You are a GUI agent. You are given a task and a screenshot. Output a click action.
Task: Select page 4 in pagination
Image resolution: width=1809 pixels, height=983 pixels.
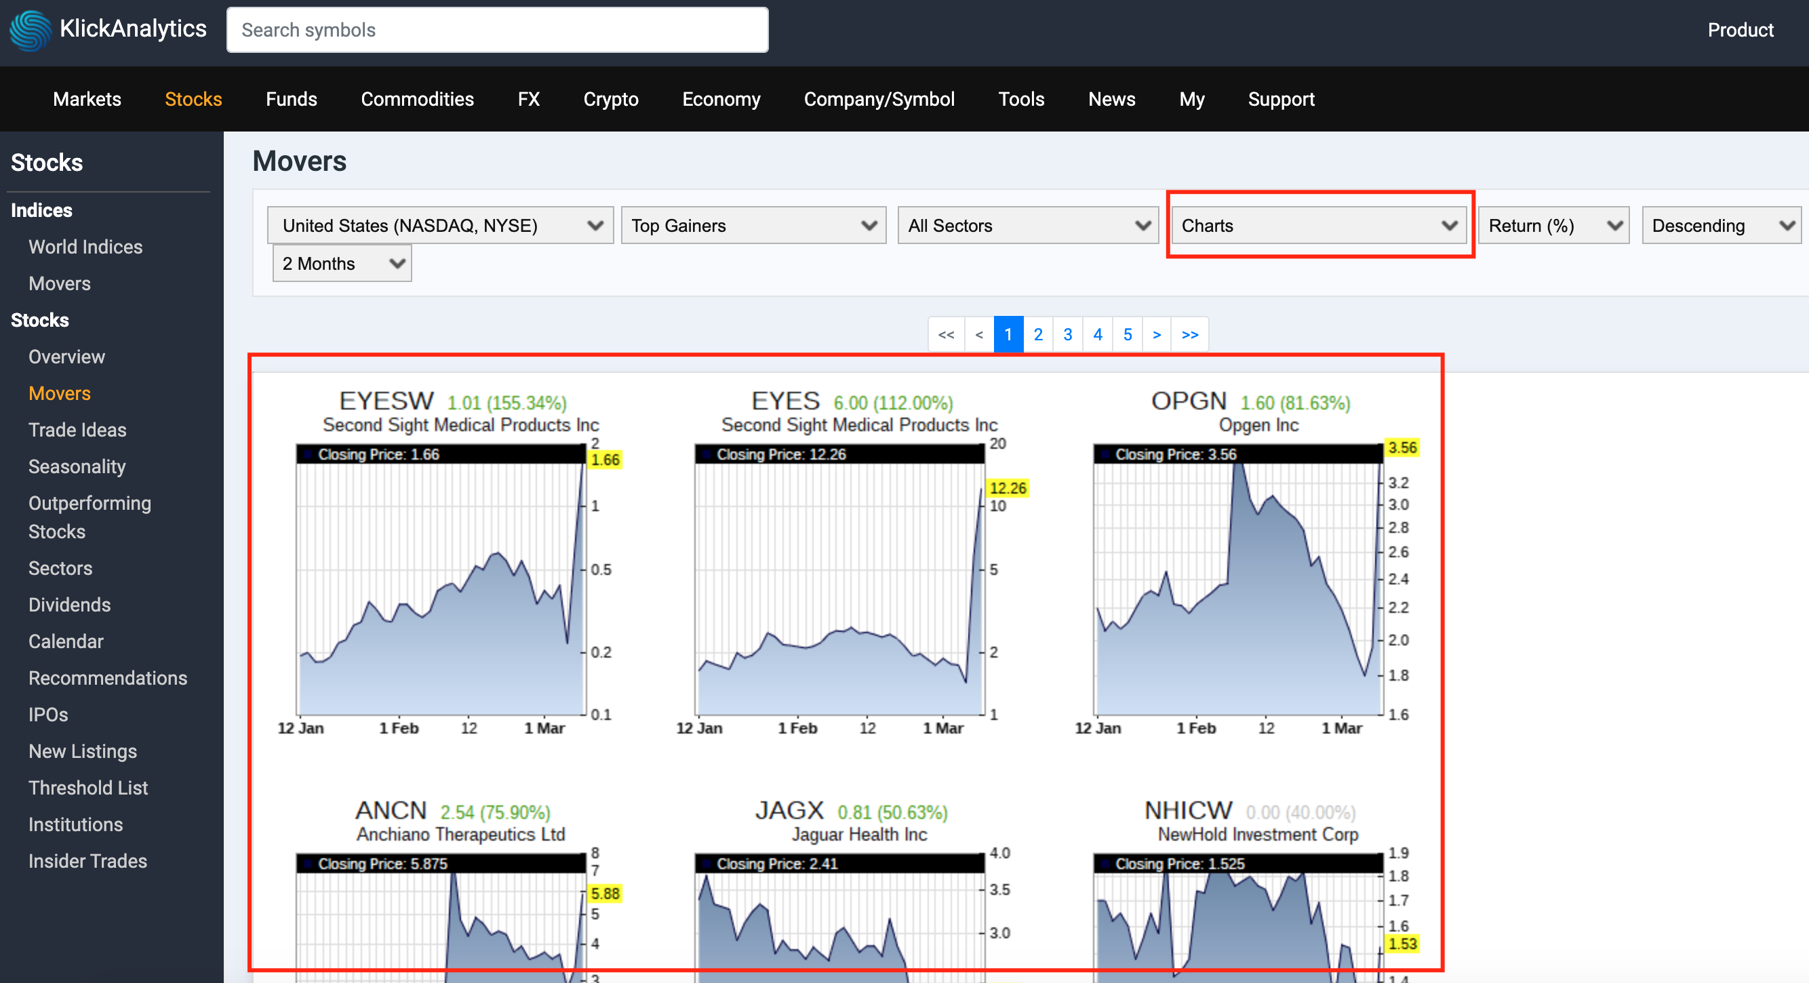point(1098,334)
